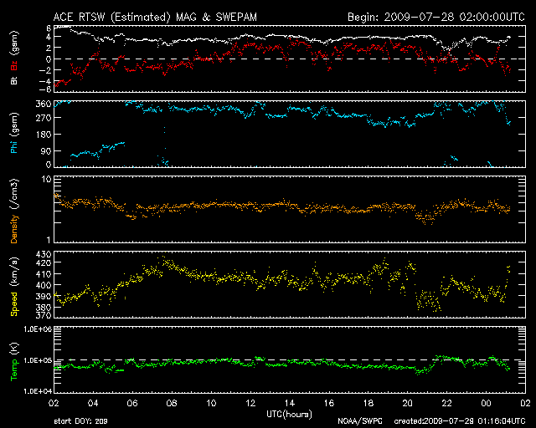The width and height of the screenshot is (536, 428).
Task: Click the '10' hour tick on the time axis
Action: (211, 403)
